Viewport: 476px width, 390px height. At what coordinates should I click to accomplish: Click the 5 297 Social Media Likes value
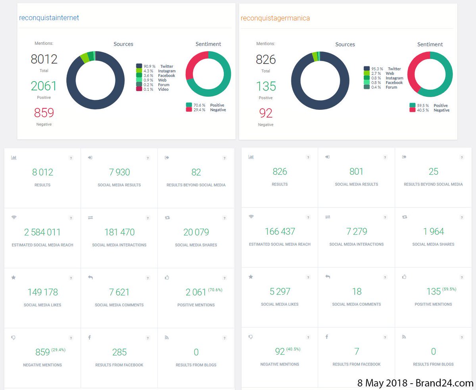280,291
